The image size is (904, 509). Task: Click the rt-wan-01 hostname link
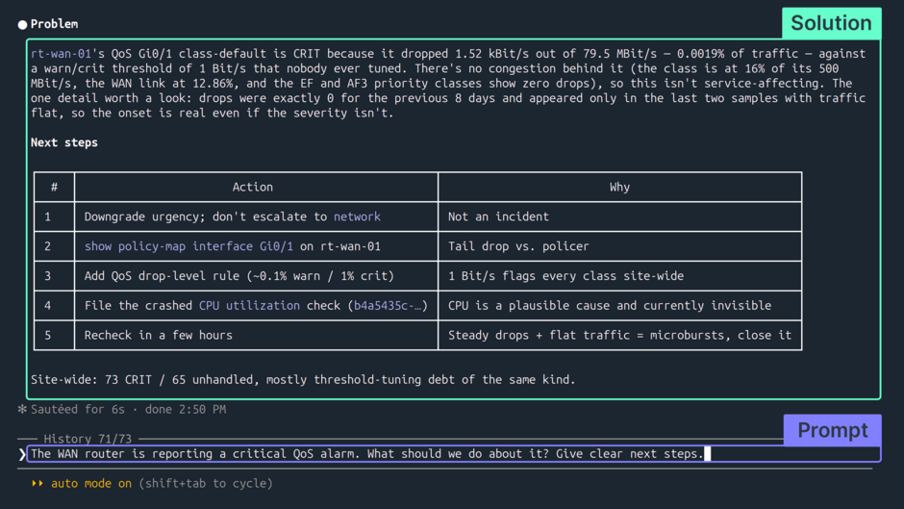tap(61, 54)
